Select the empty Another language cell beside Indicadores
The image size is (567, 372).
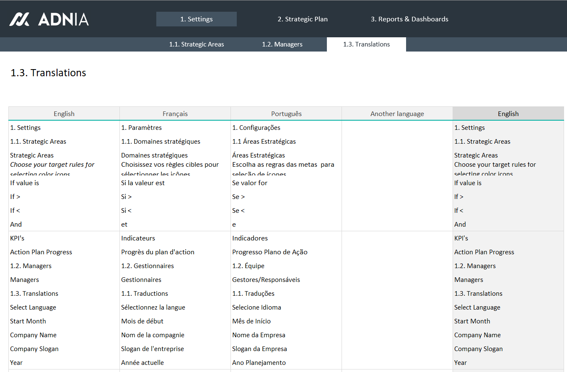coord(397,238)
